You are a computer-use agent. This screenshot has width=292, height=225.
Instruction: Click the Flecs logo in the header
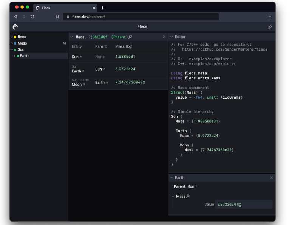point(15,27)
